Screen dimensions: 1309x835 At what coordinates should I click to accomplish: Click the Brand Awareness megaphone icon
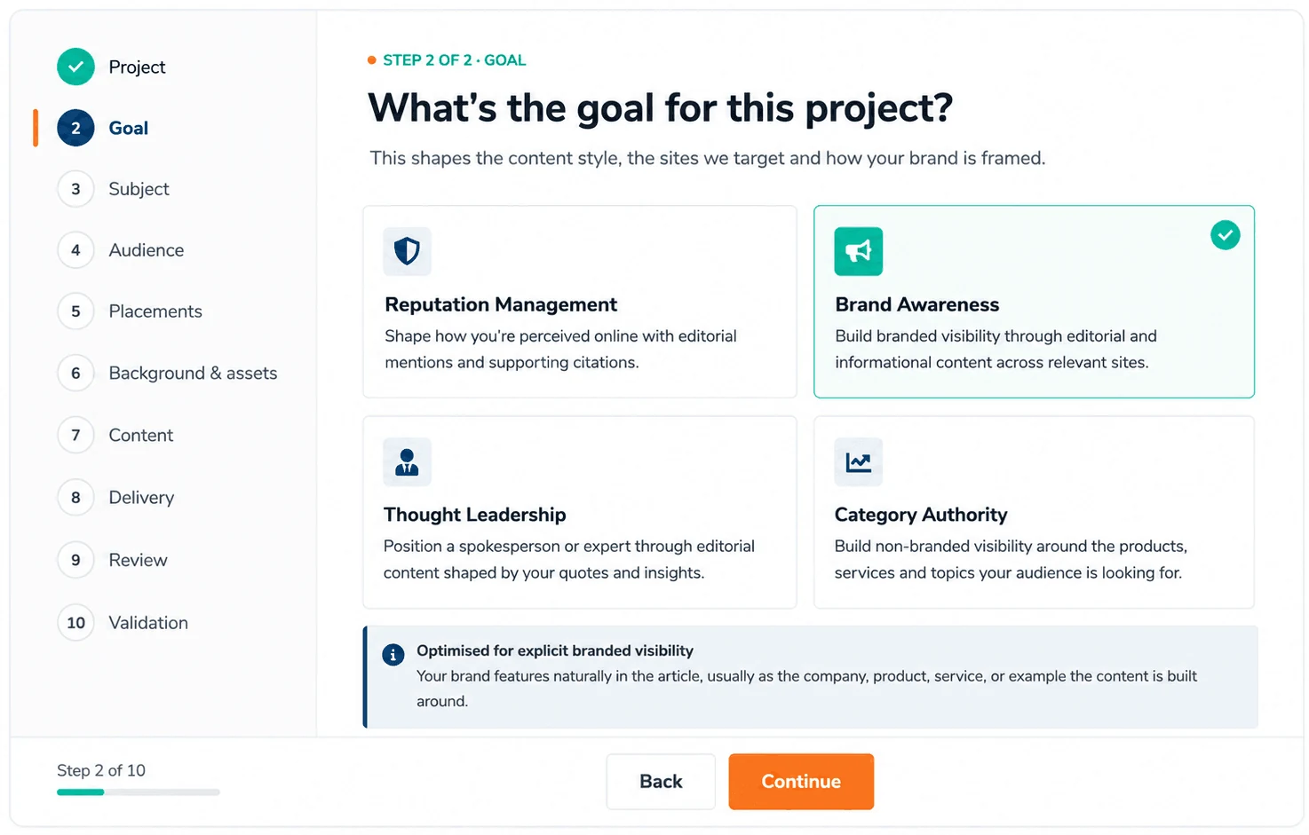(x=858, y=251)
